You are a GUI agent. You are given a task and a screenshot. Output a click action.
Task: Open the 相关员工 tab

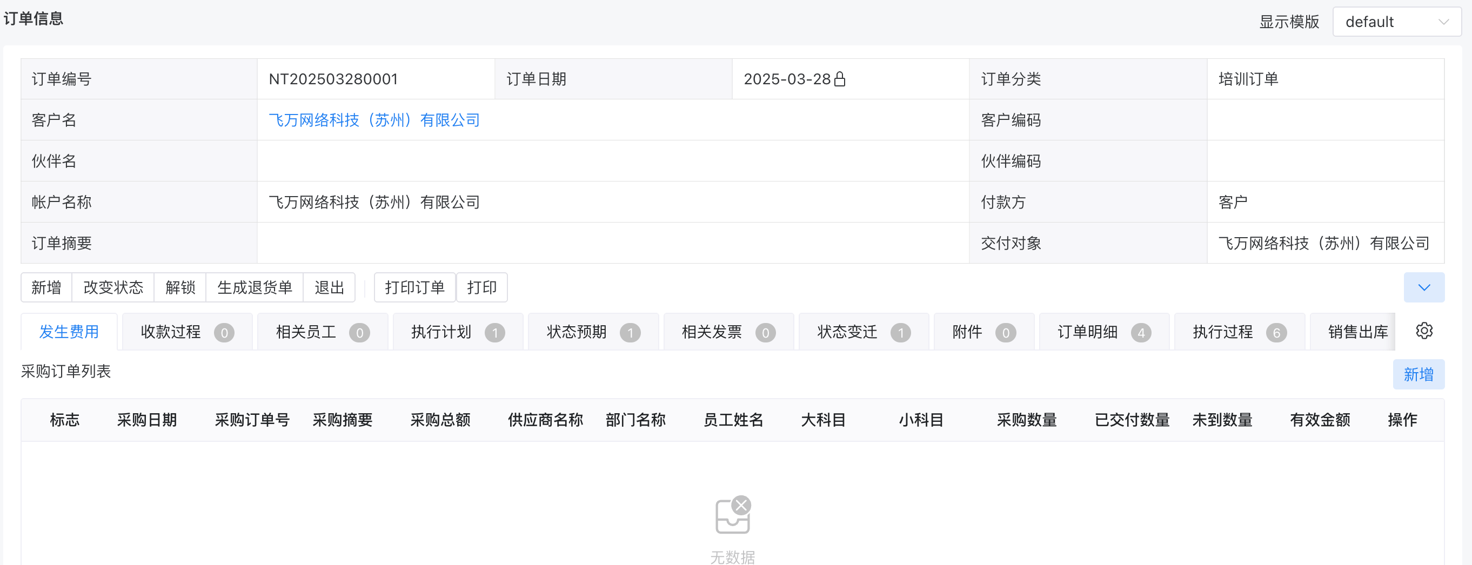322,332
